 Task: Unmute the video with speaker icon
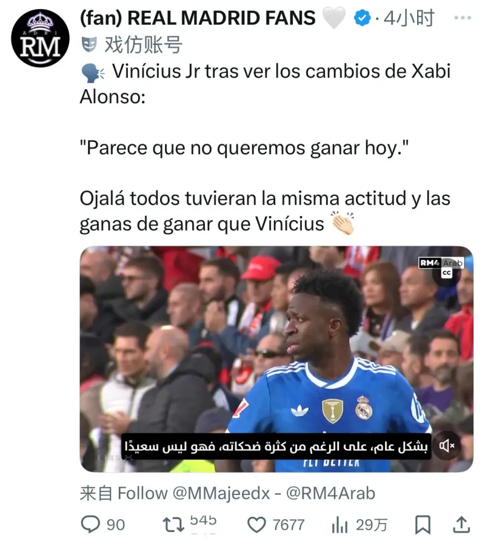(447, 445)
